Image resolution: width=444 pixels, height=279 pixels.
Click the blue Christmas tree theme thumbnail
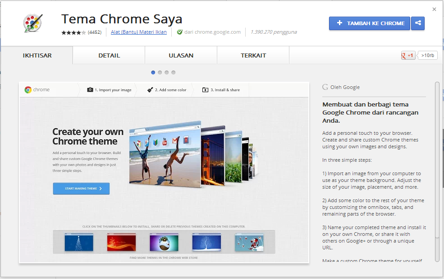[79, 242]
